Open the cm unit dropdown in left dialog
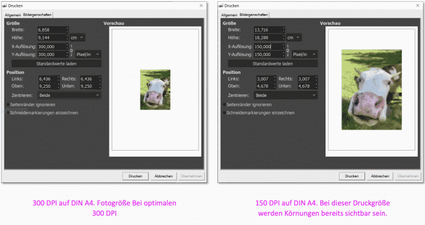Screen dimensions: 425x225 click(78, 38)
